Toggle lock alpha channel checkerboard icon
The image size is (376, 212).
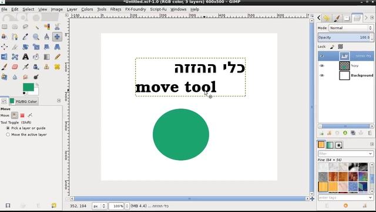point(340,47)
